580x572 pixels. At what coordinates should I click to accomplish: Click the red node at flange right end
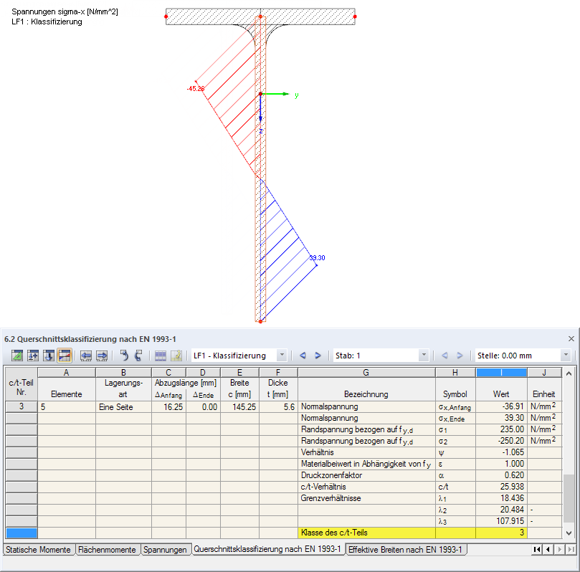[355, 16]
